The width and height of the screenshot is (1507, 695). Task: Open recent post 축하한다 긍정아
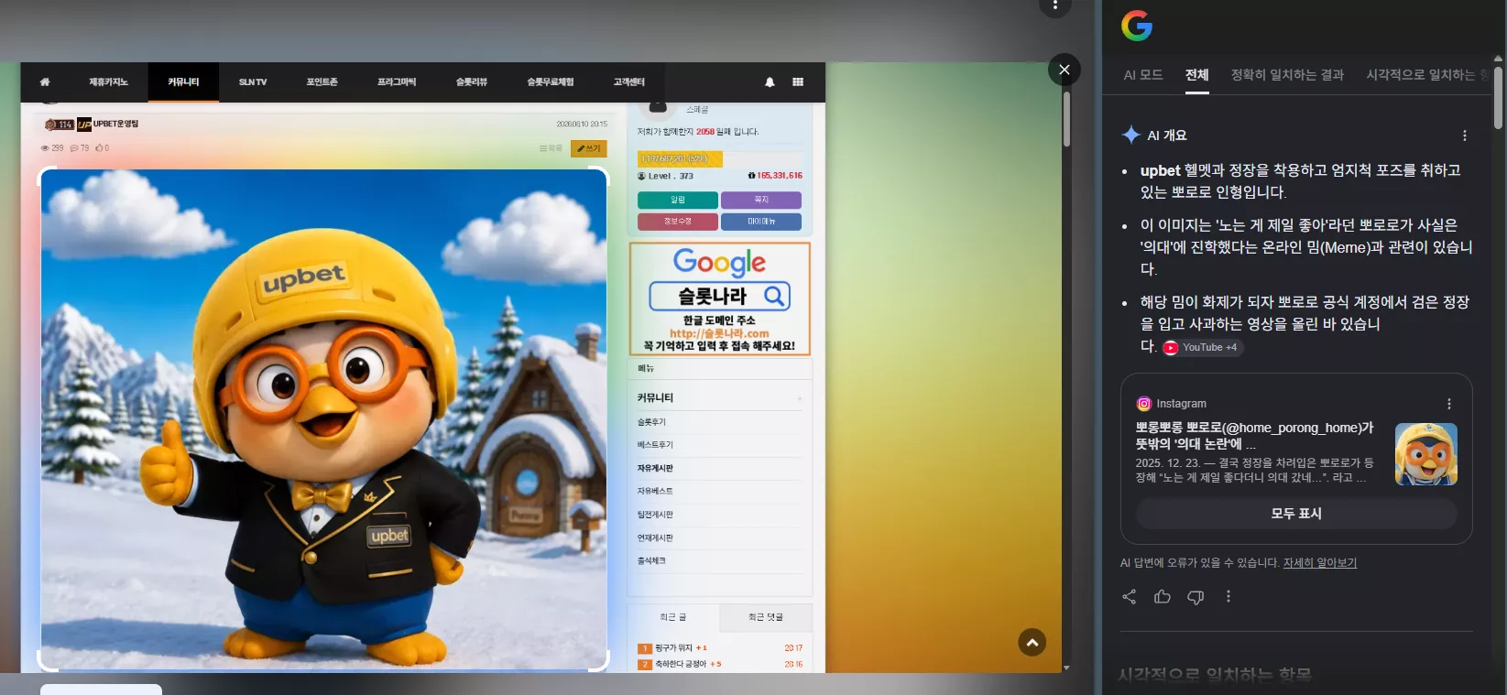[681, 664]
